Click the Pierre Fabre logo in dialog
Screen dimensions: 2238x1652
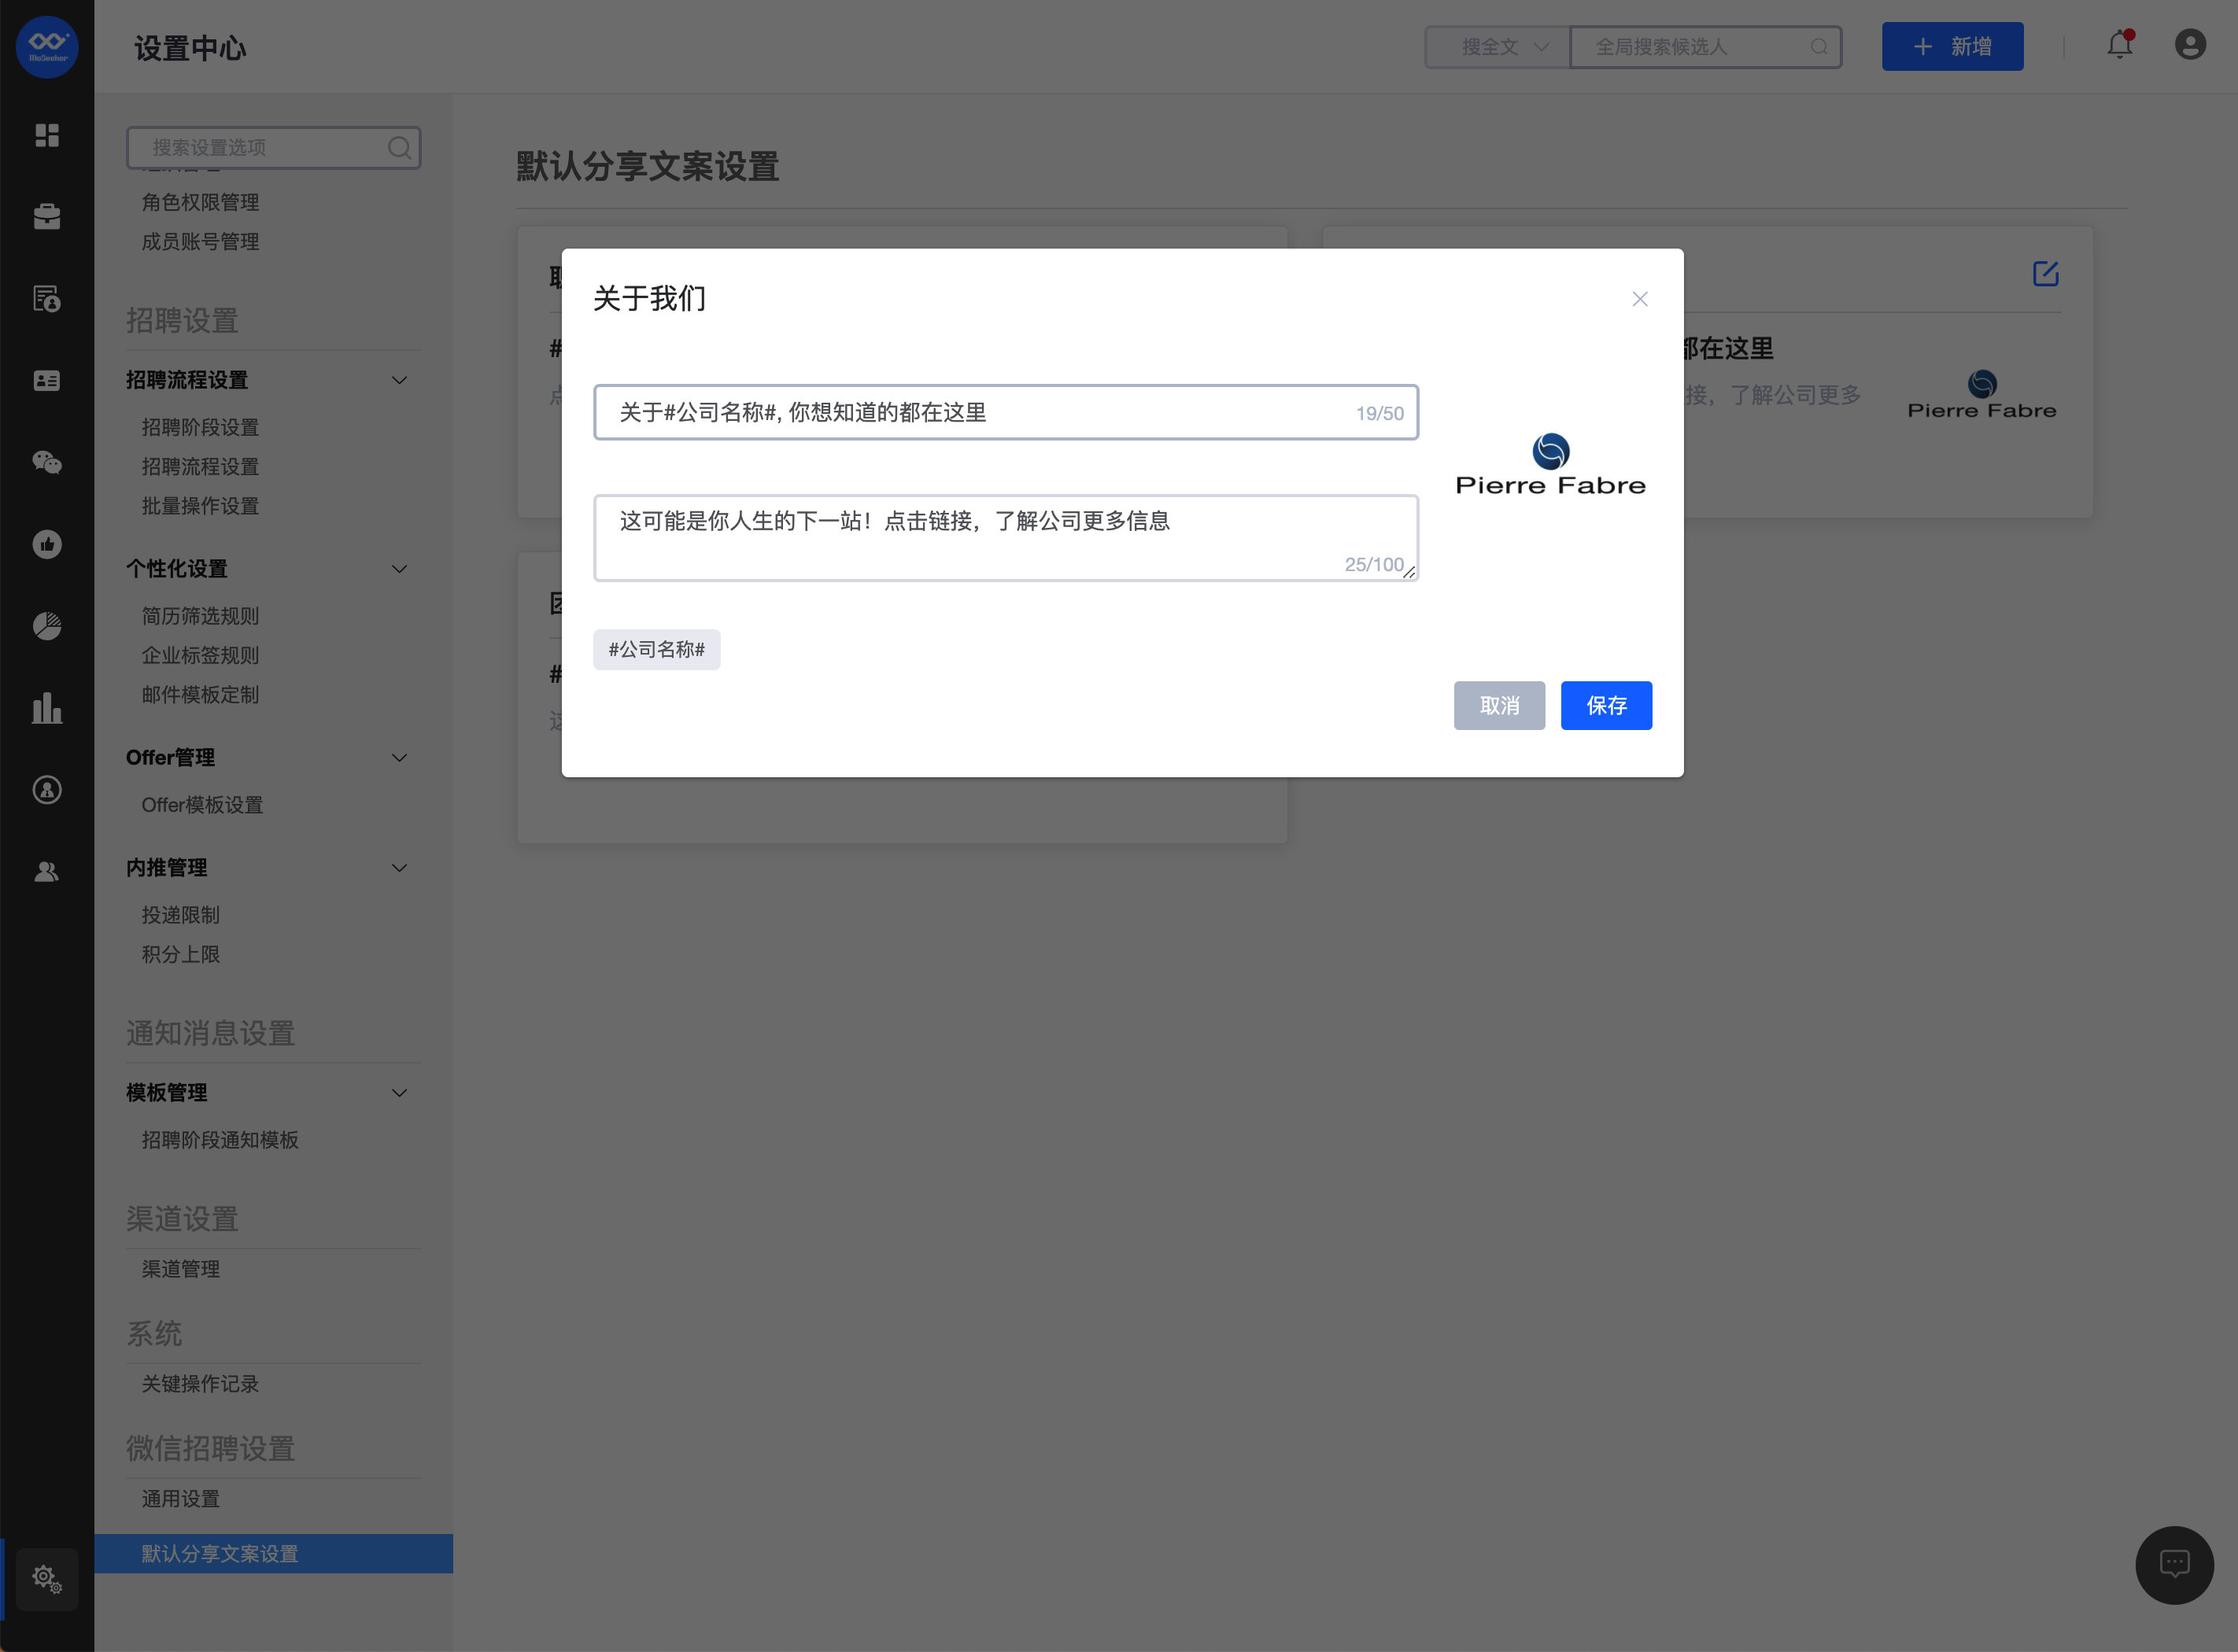[1551, 465]
